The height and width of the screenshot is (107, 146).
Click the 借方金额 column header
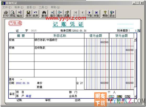pos(97,36)
